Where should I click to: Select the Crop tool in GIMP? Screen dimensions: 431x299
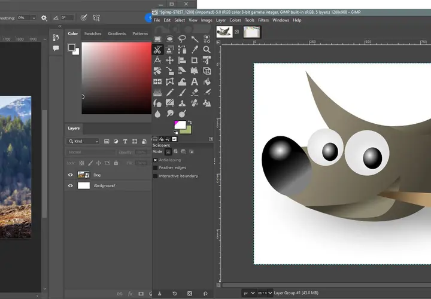tap(195, 60)
